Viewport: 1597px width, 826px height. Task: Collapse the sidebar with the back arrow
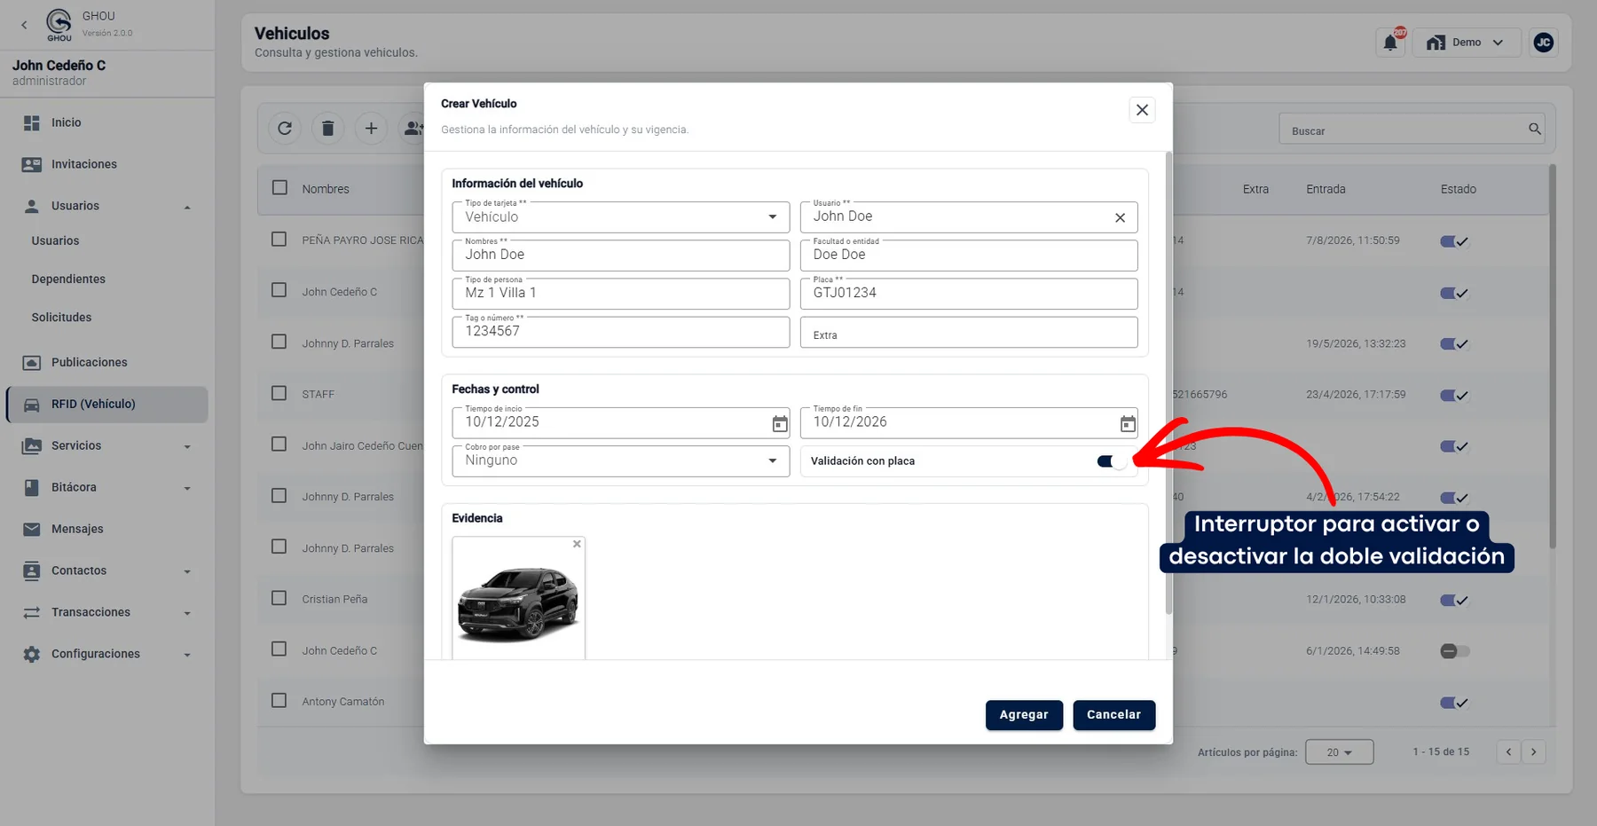click(24, 25)
